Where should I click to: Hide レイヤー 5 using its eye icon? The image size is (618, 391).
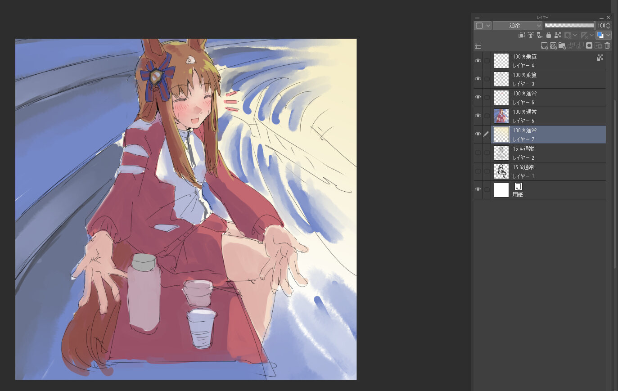pyautogui.click(x=478, y=116)
